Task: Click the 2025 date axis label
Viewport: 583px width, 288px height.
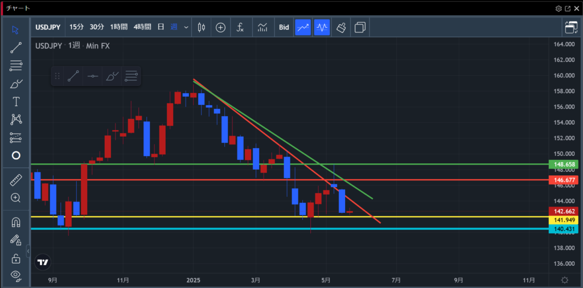Action: click(x=194, y=280)
